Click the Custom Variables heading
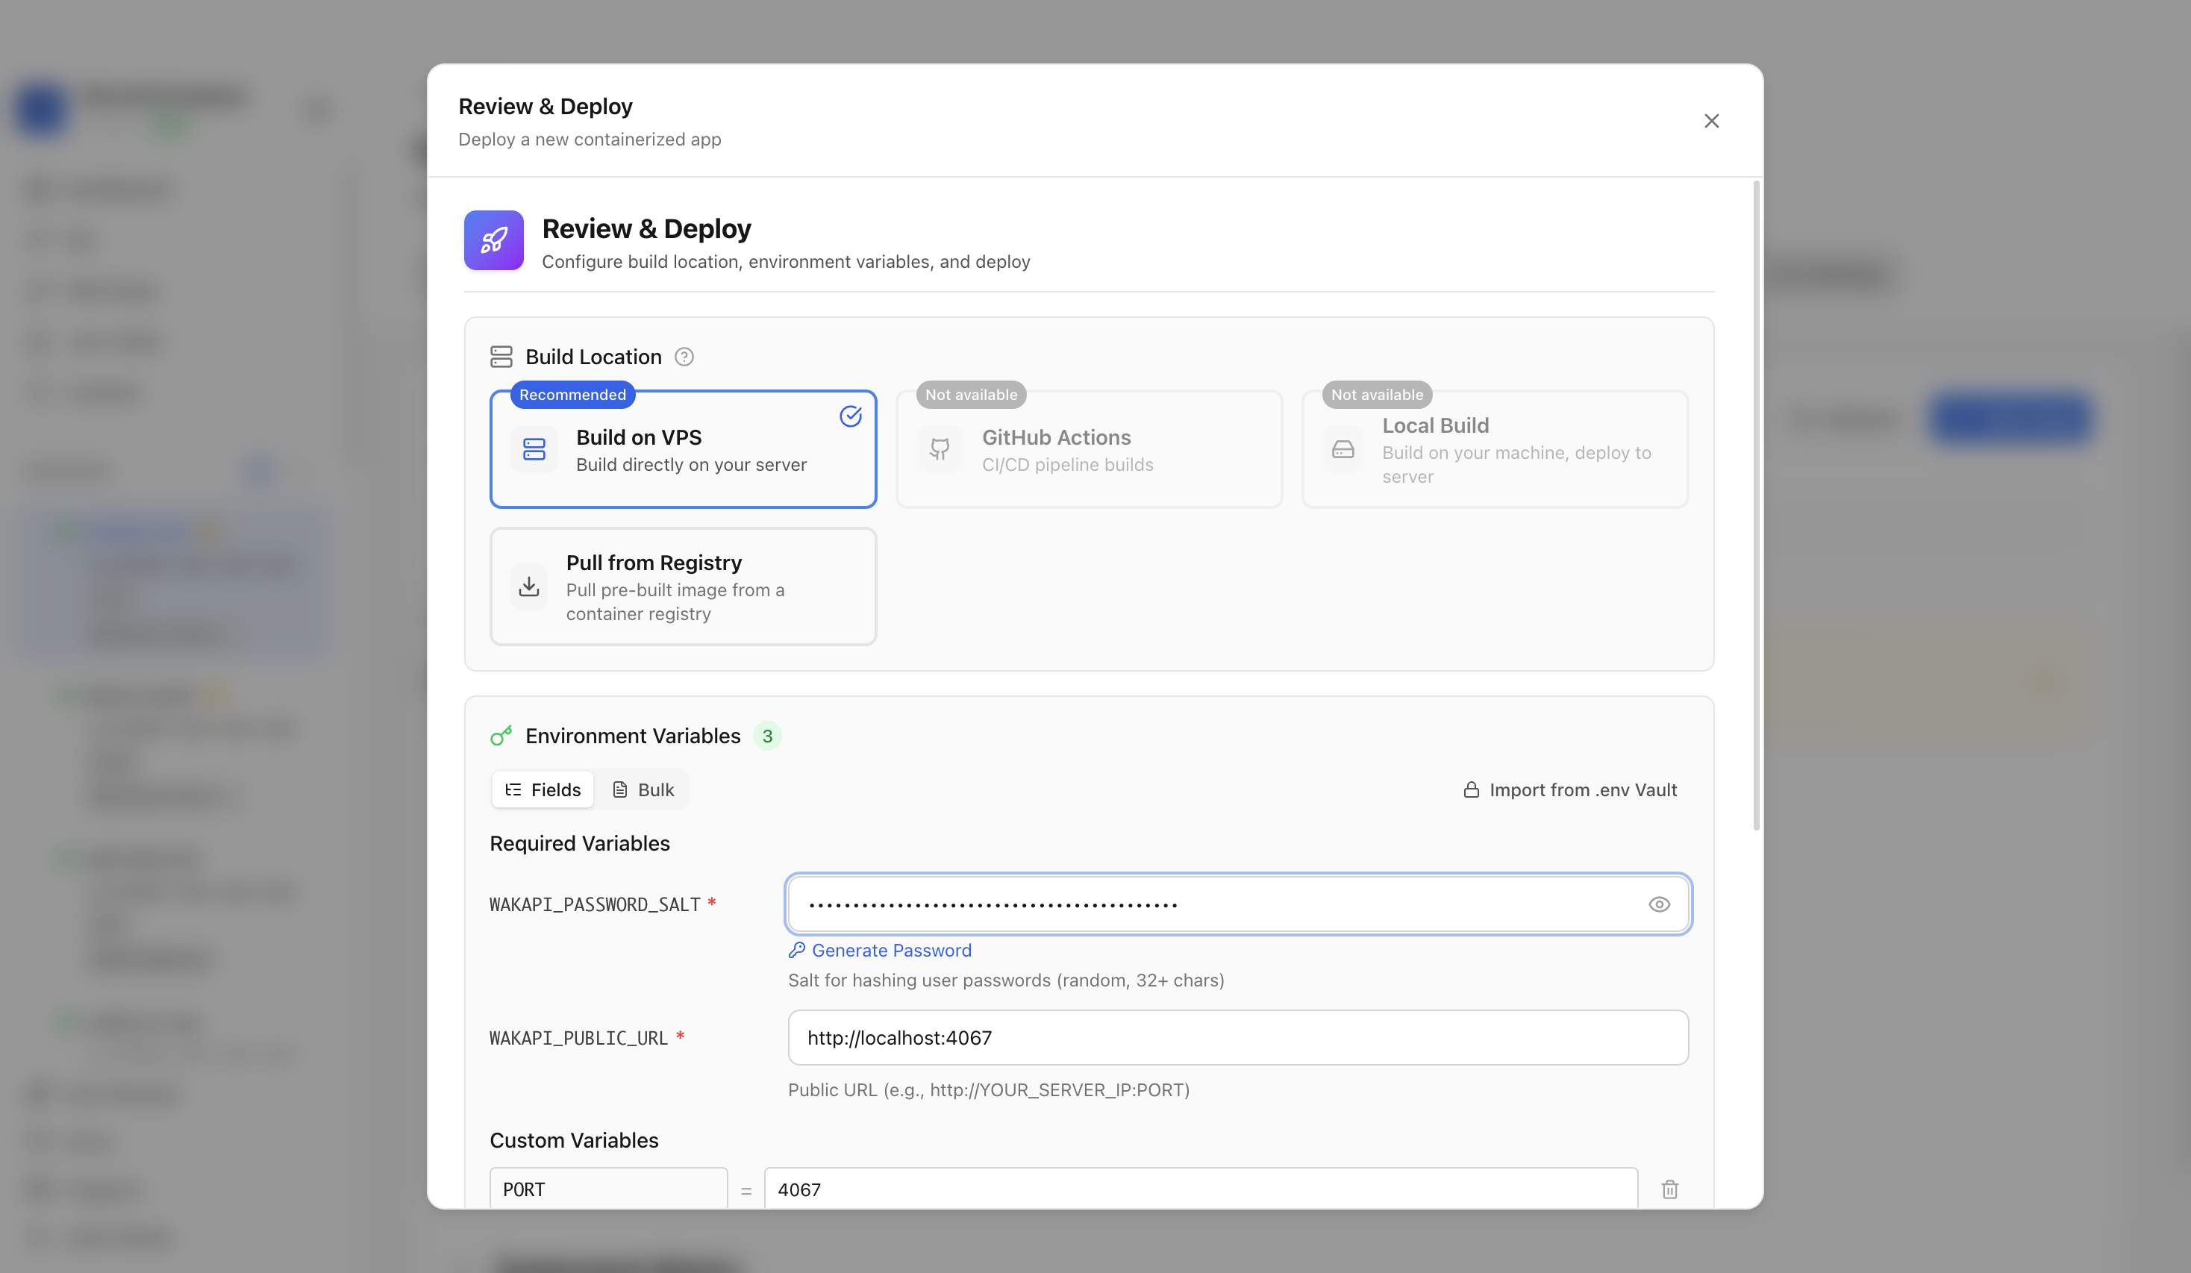The width and height of the screenshot is (2191, 1273). point(574,1140)
